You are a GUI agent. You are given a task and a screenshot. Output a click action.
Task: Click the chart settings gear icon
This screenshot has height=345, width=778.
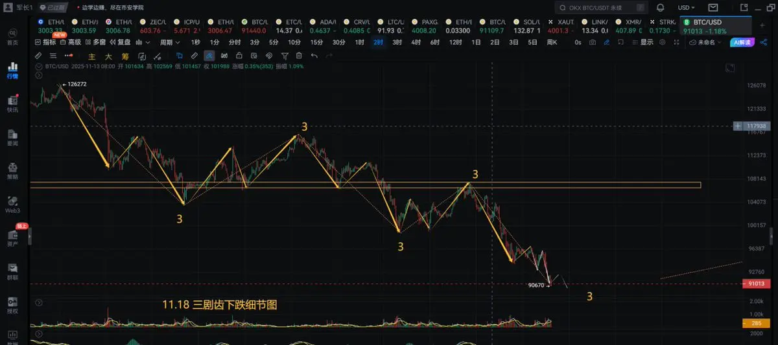[x=663, y=42]
